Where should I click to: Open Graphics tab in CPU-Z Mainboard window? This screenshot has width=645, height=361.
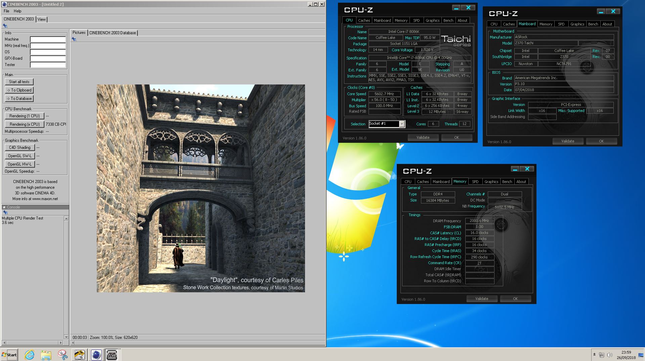point(577,24)
